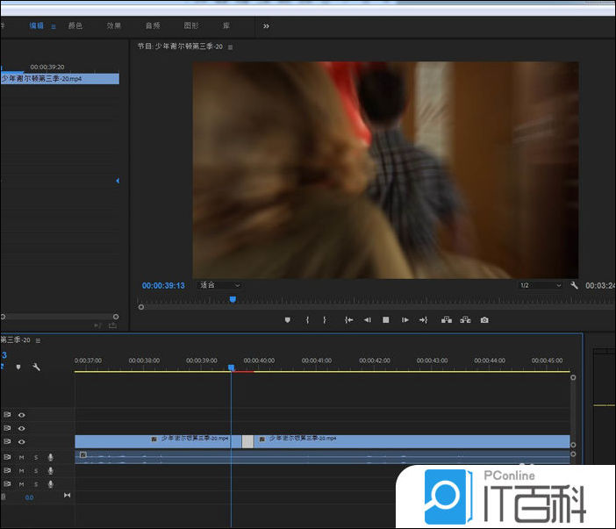This screenshot has height=529, width=616.
Task: Switch to the 效果 workspace tab
Action: point(114,26)
